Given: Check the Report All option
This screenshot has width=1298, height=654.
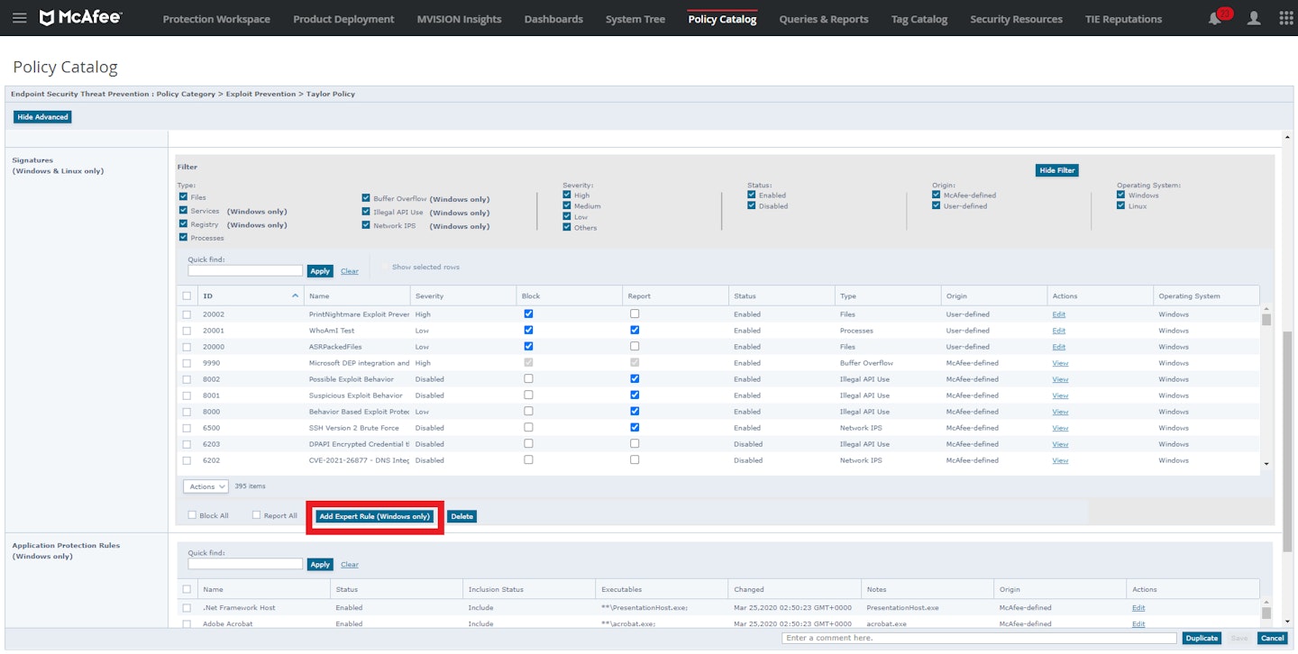Looking at the screenshot, I should click(x=256, y=515).
